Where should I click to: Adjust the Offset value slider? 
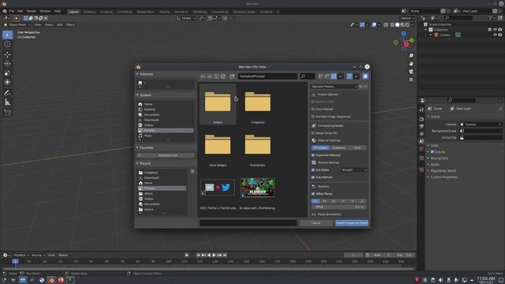click(x=339, y=207)
